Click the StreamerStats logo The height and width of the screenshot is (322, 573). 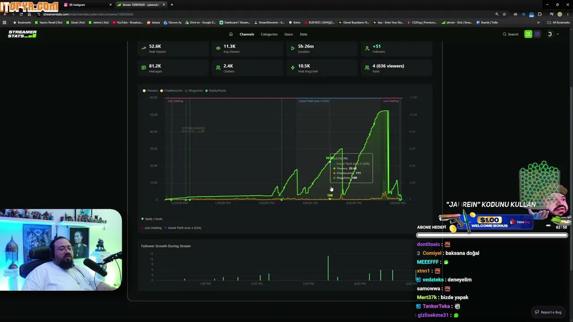point(22,34)
